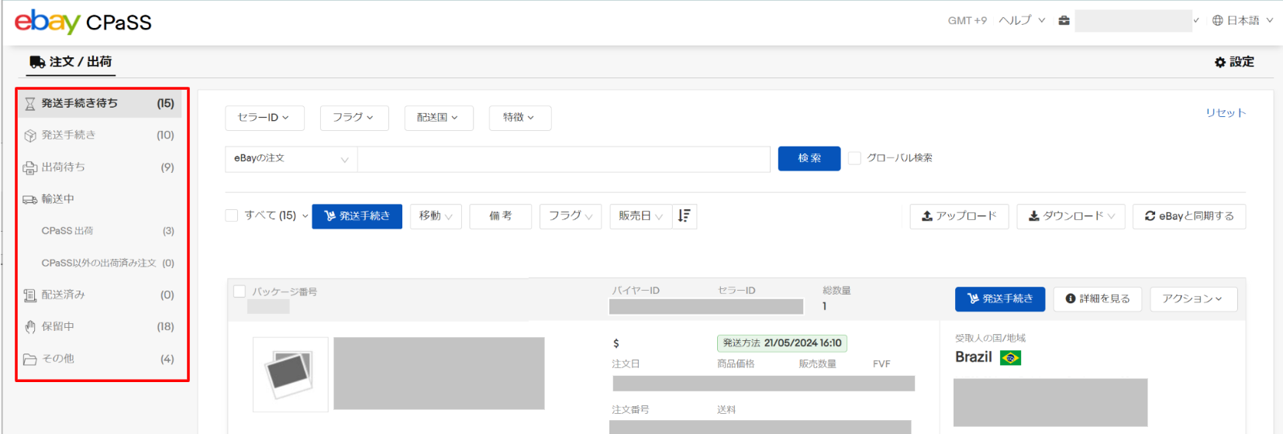
Task: Open 設定 via the gear icon
Action: 1220,62
